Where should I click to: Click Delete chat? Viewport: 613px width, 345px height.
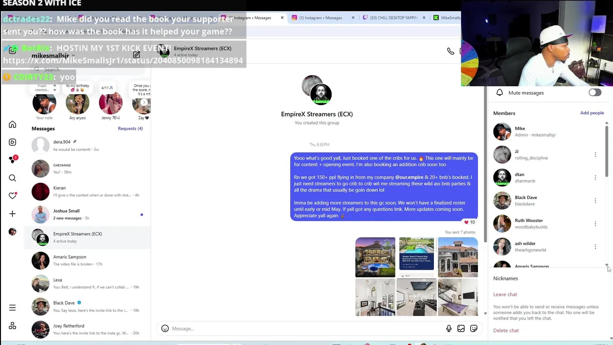506,331
